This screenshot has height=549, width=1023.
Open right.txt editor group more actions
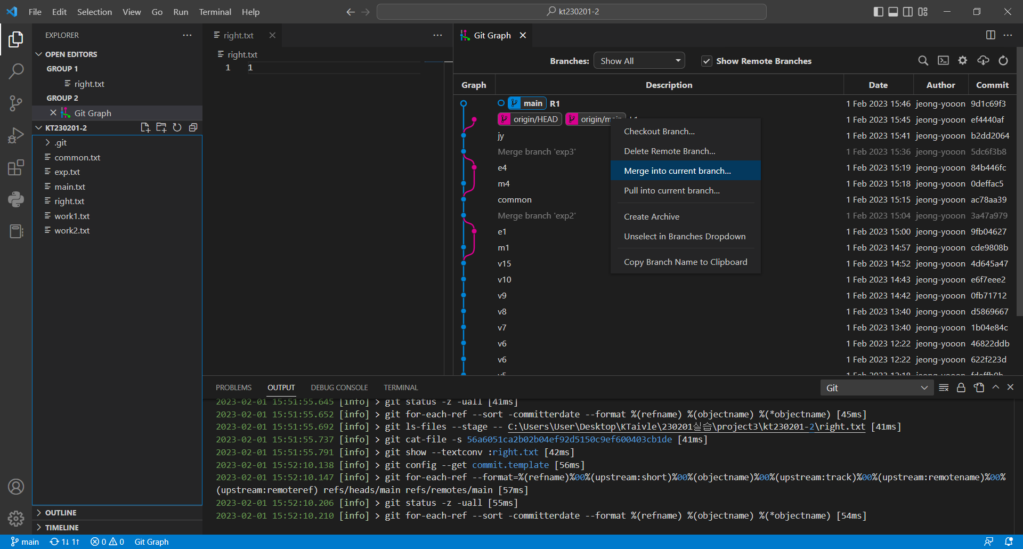[x=437, y=35]
